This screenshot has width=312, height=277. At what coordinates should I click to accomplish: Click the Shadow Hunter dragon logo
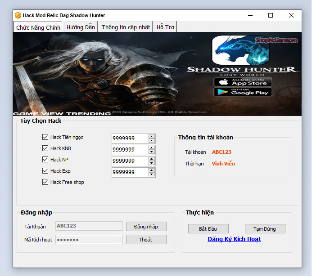coord(240,50)
